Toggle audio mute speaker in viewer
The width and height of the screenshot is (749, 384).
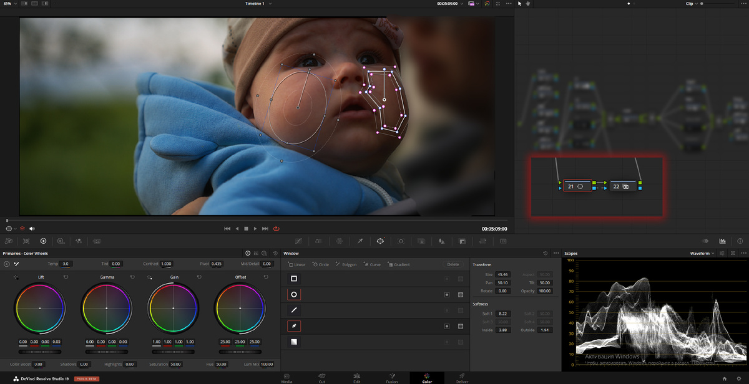tap(32, 229)
